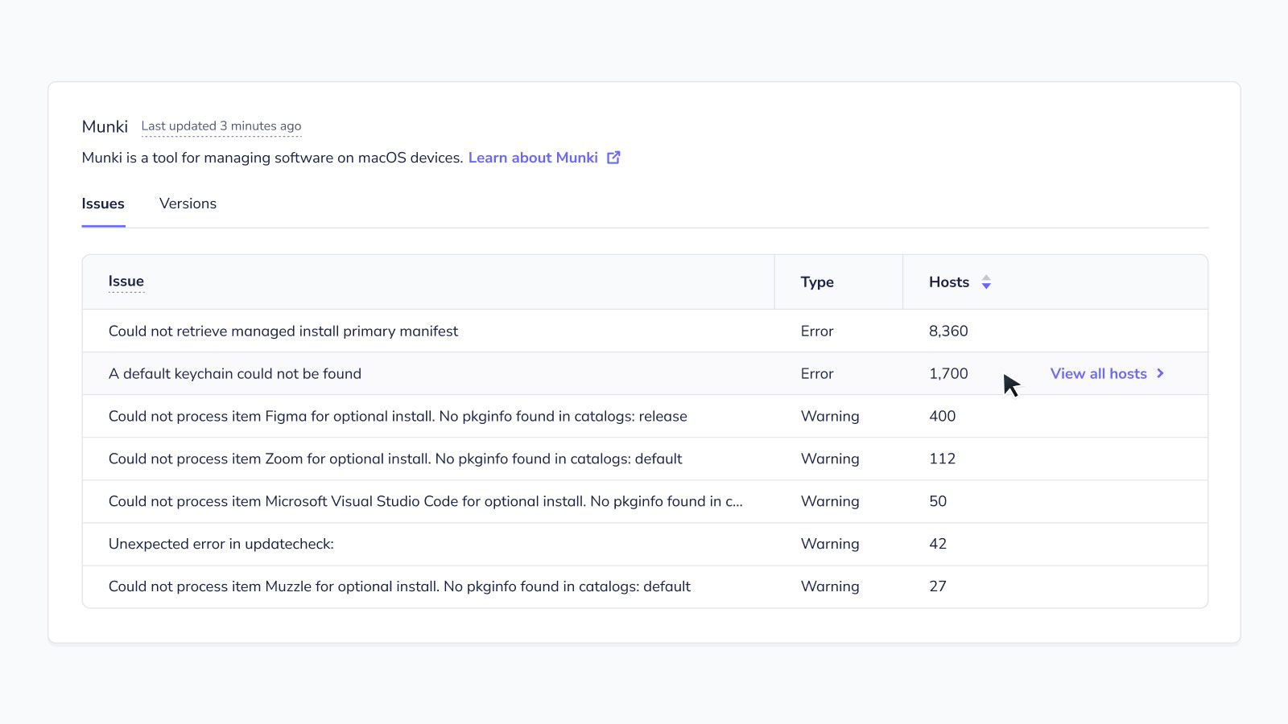Click Error type in the keychain row
The height and width of the screenshot is (724, 1288).
817,373
